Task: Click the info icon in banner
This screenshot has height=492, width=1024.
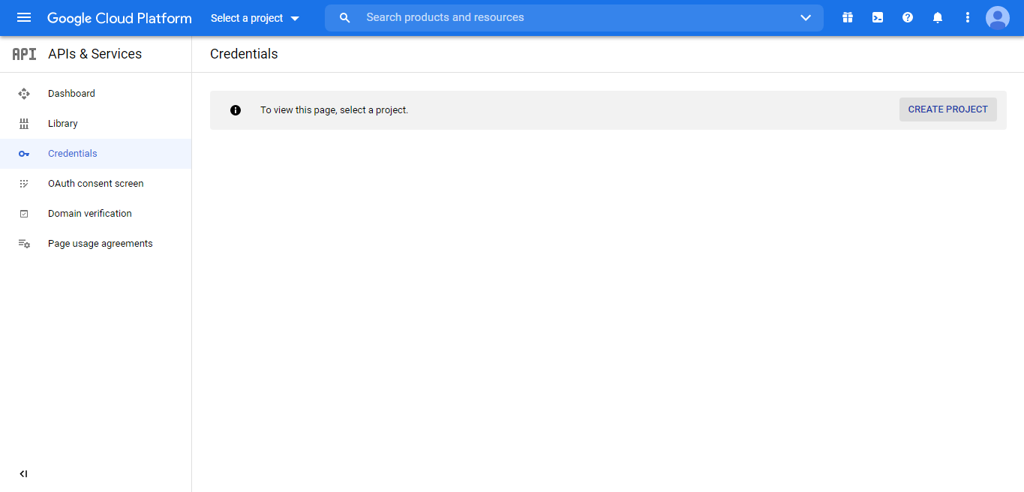Action: tap(236, 110)
